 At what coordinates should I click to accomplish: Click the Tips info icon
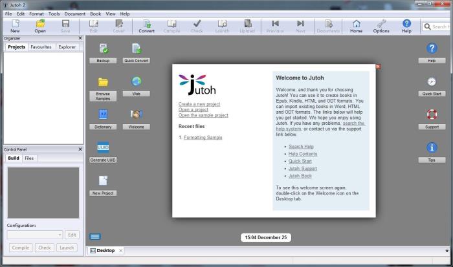click(432, 147)
